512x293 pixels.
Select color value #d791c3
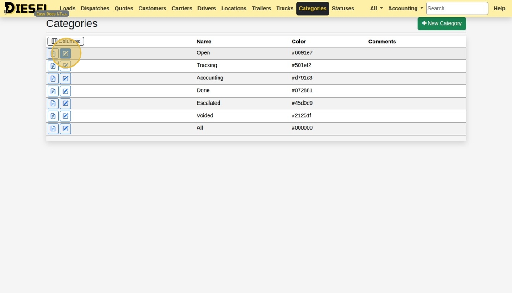pyautogui.click(x=302, y=78)
